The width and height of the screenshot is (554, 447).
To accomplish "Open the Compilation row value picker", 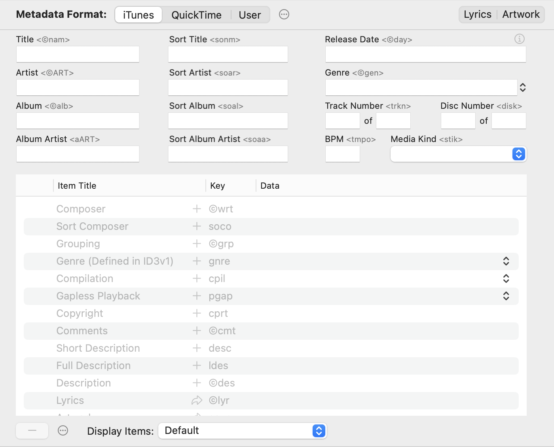I will point(506,278).
